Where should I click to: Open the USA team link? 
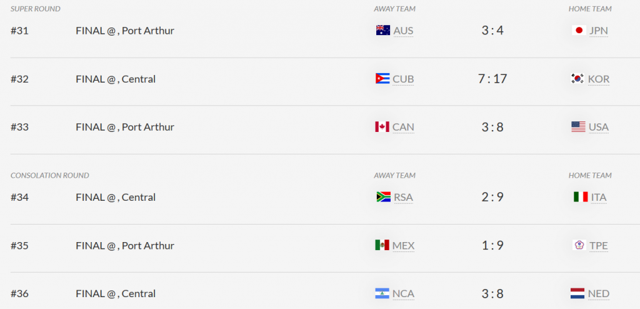(599, 127)
